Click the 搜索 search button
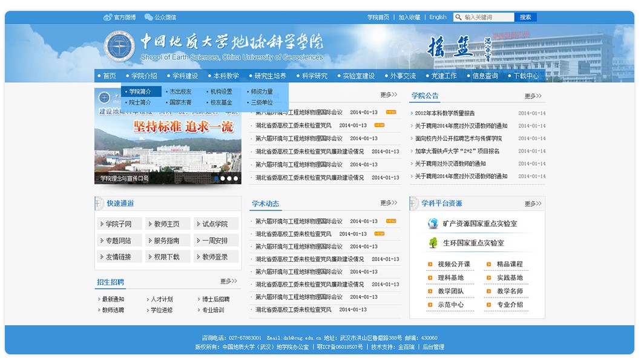 [x=525, y=17]
